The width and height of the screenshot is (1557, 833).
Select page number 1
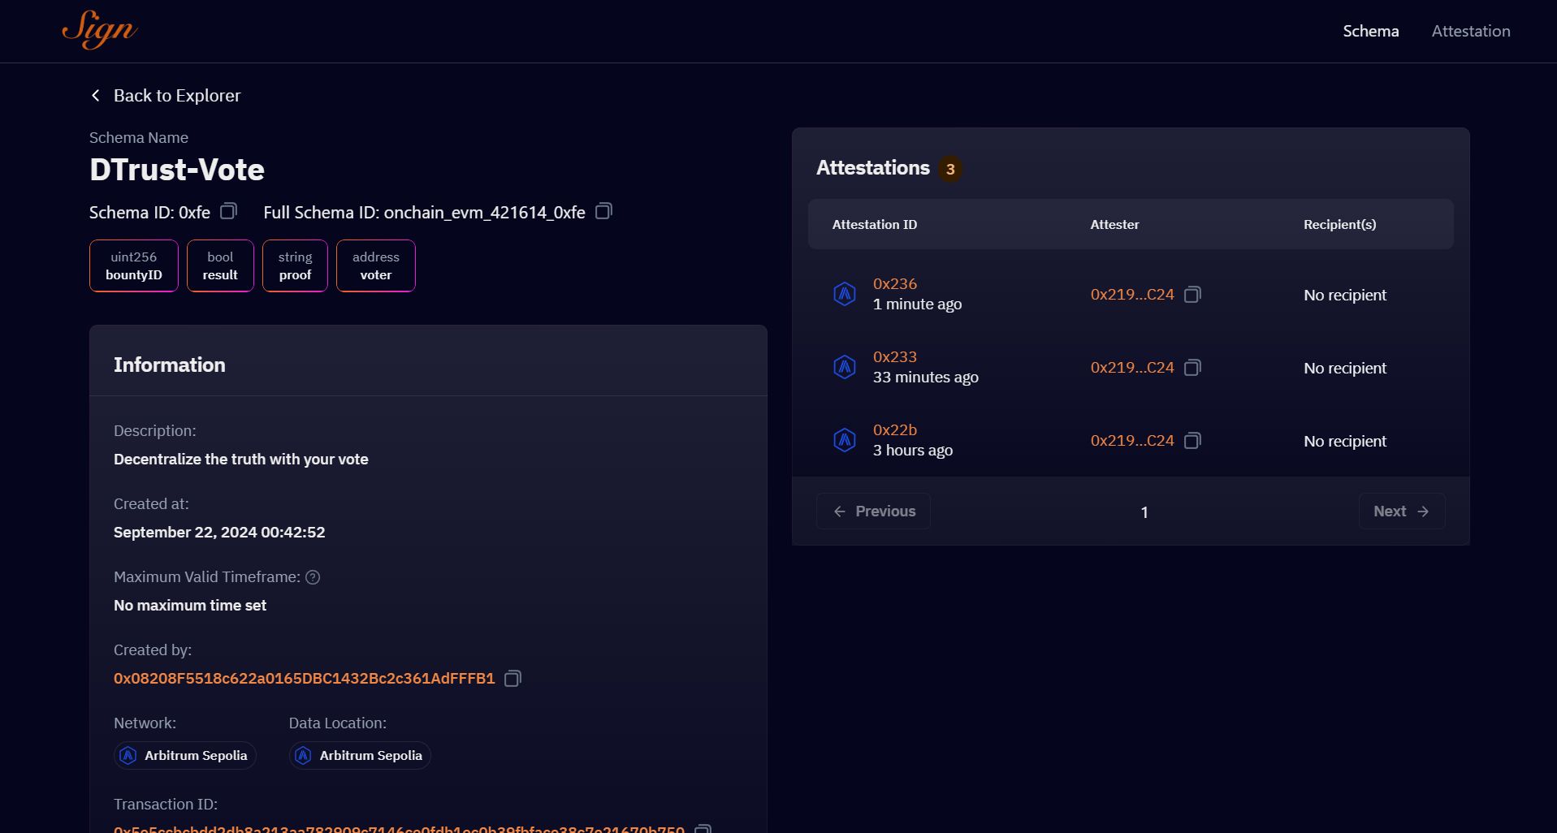click(1144, 512)
